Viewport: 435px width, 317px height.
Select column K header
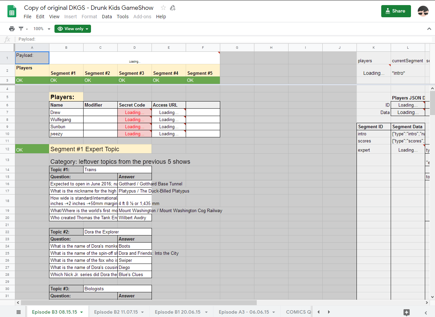[374, 47]
